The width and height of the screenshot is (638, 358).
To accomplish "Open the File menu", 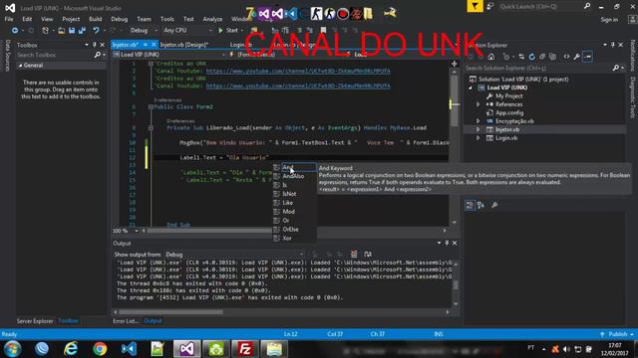I will pos(9,19).
